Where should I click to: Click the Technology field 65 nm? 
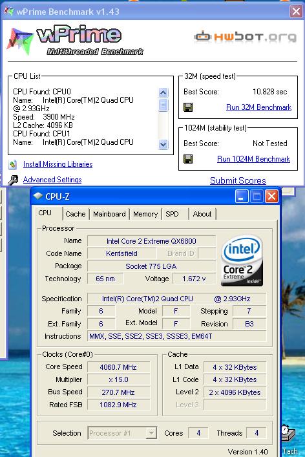(x=105, y=279)
